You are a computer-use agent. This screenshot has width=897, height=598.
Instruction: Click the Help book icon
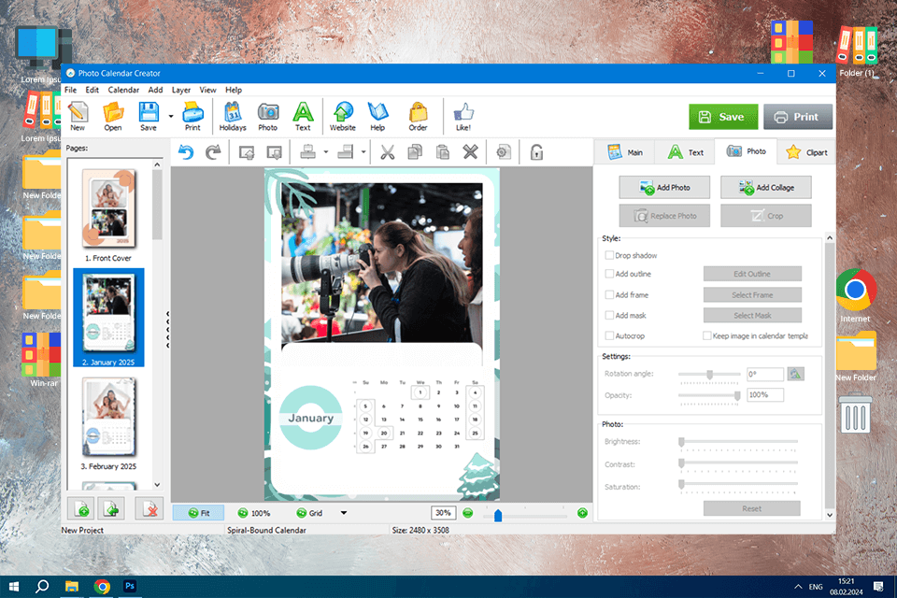(377, 116)
